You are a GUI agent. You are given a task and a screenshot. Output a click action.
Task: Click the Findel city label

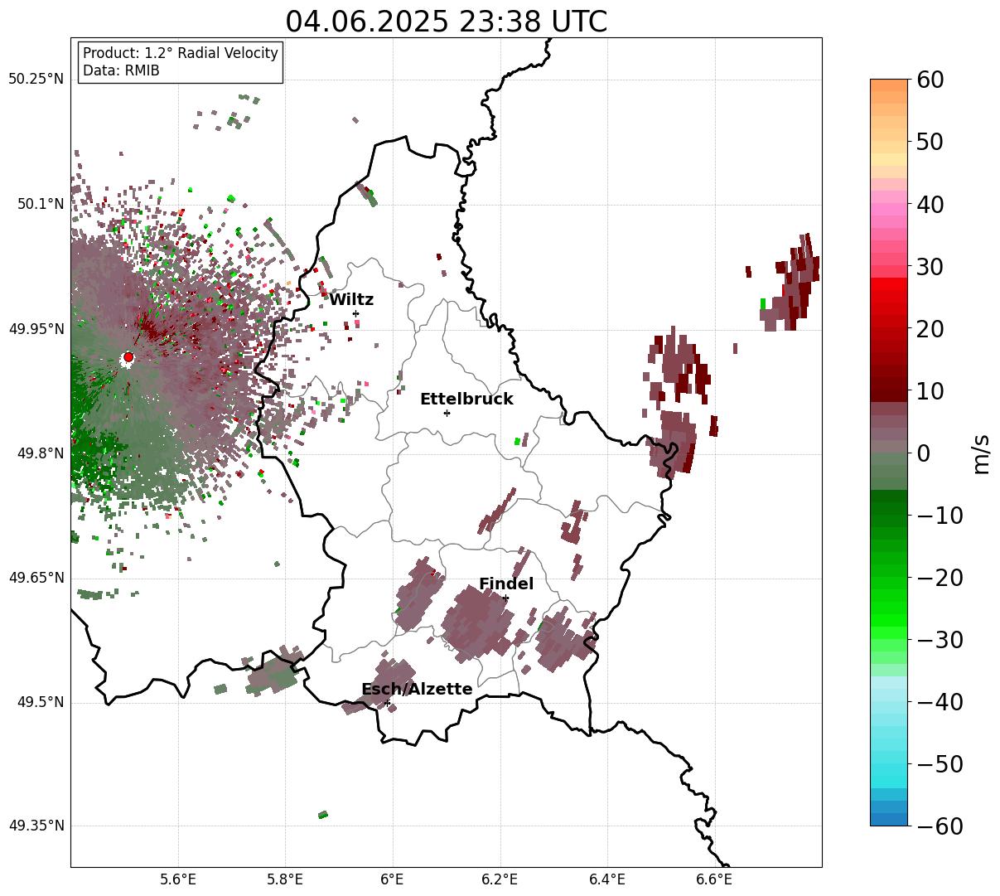pos(506,584)
